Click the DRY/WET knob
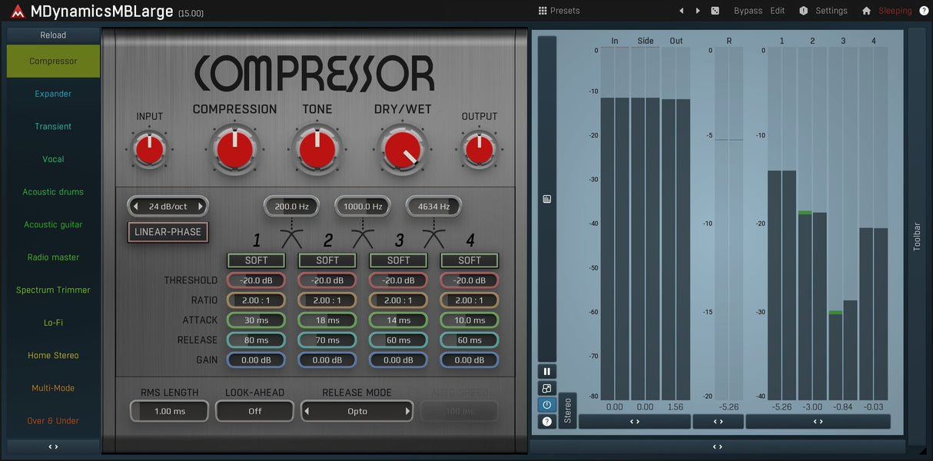This screenshot has width=933, height=461. pos(402,149)
